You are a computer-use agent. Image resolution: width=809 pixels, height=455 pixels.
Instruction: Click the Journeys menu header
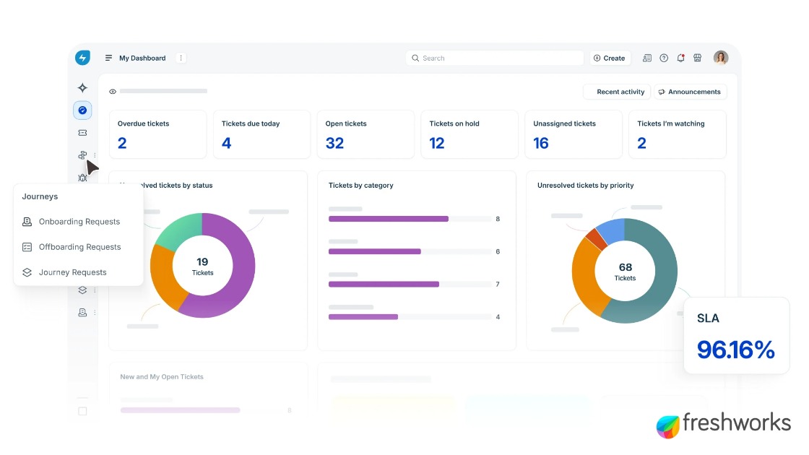[x=40, y=196]
